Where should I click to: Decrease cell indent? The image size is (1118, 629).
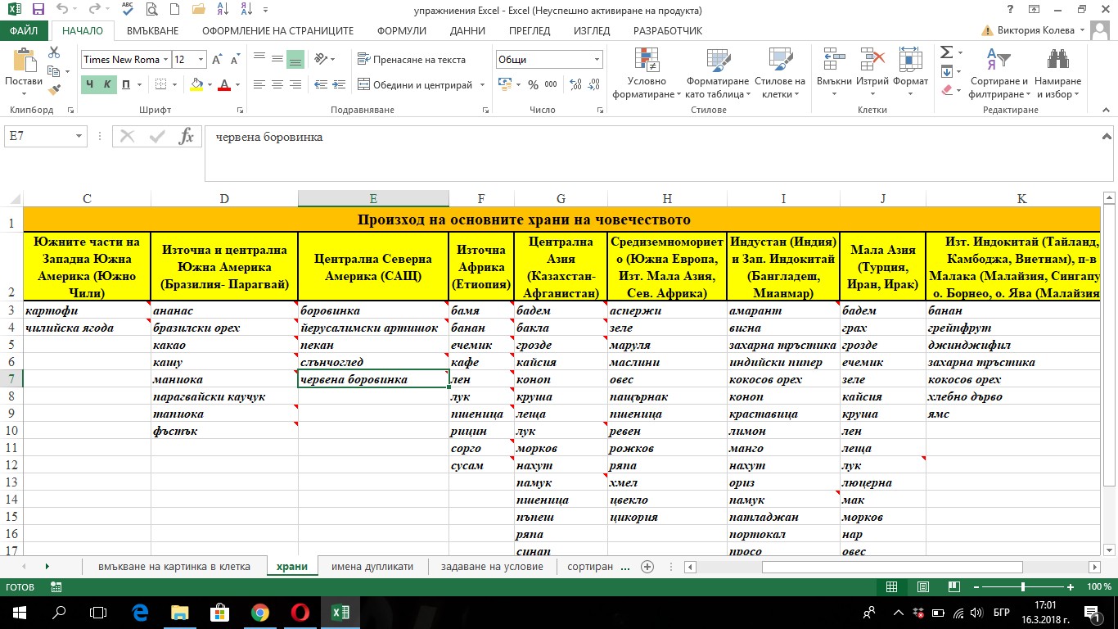click(321, 84)
